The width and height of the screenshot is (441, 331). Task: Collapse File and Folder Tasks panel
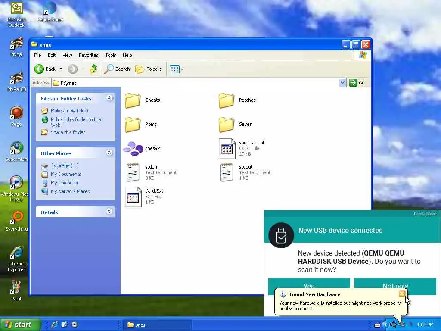tap(109, 98)
